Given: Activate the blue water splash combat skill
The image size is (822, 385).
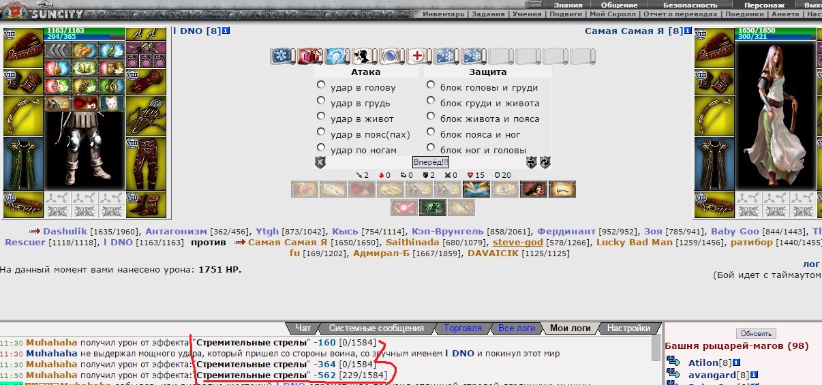Looking at the screenshot, I should [x=476, y=189].
